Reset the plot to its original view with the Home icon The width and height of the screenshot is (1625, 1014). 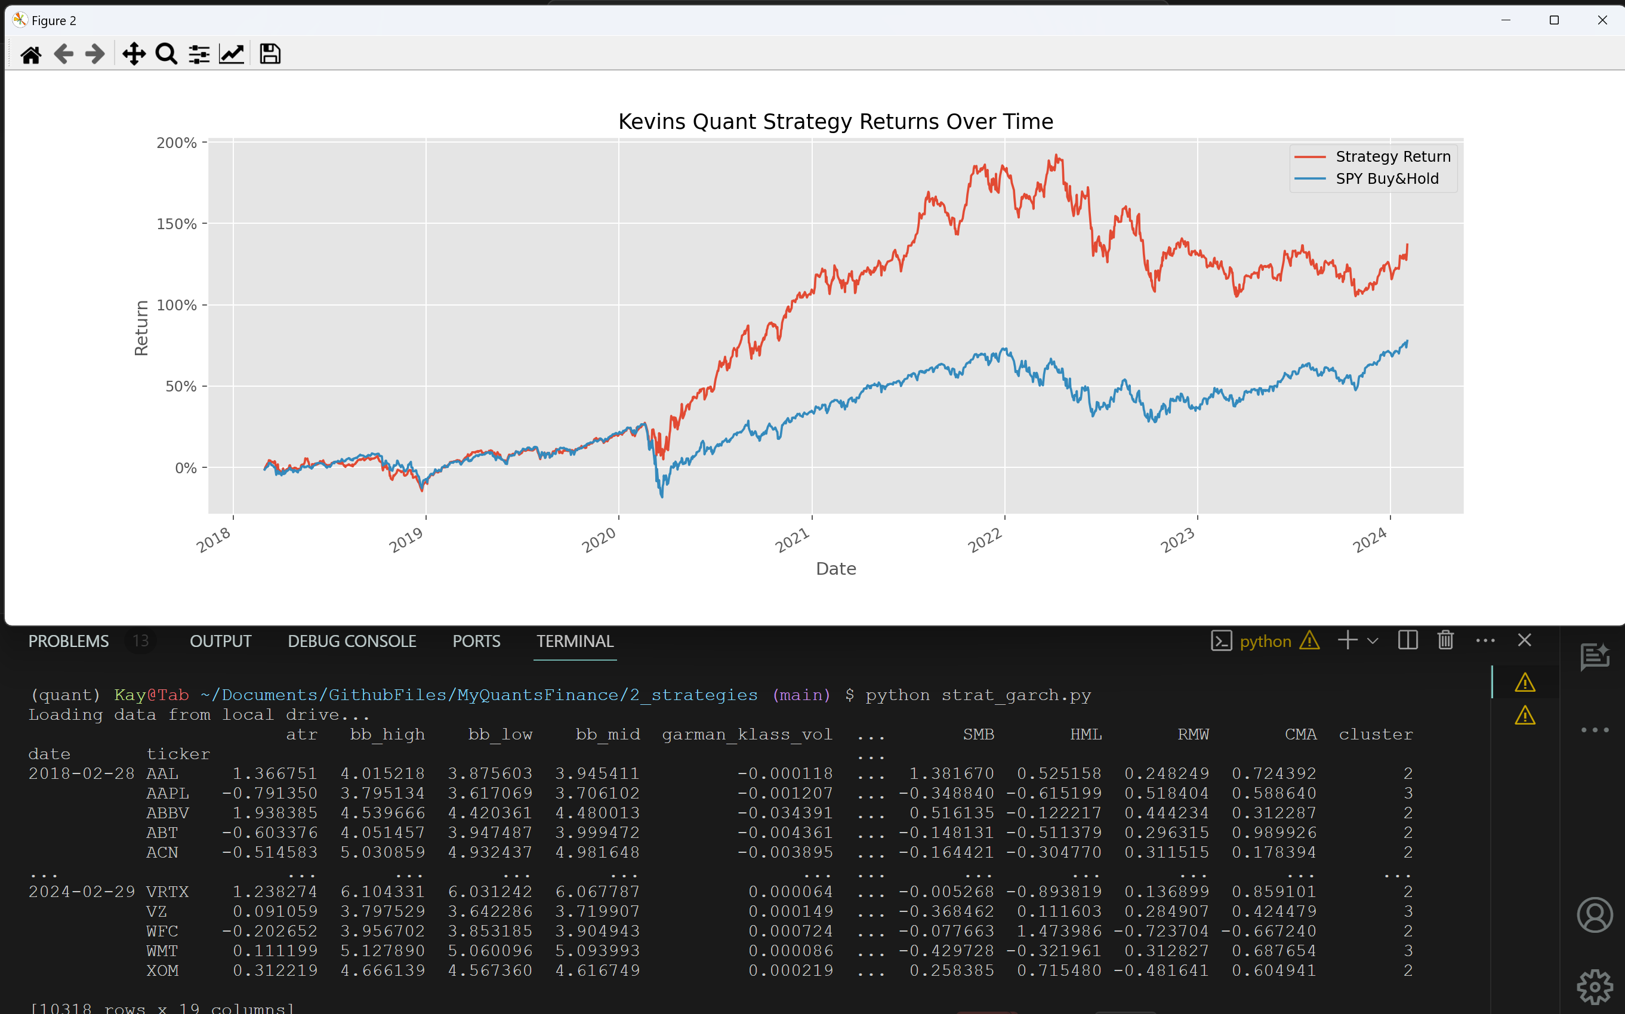[31, 54]
